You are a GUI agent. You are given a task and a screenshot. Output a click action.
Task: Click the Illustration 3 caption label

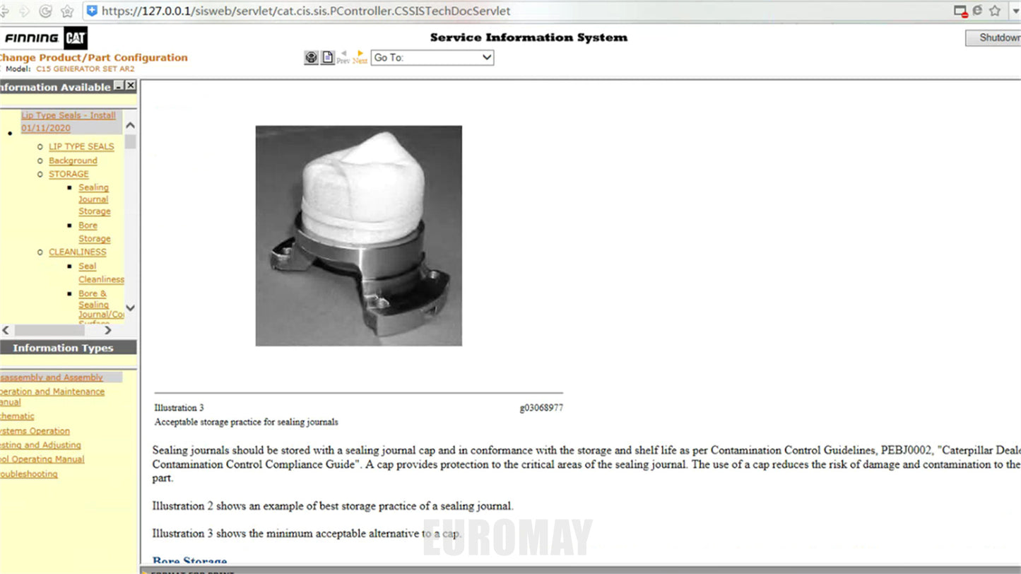[x=179, y=408]
